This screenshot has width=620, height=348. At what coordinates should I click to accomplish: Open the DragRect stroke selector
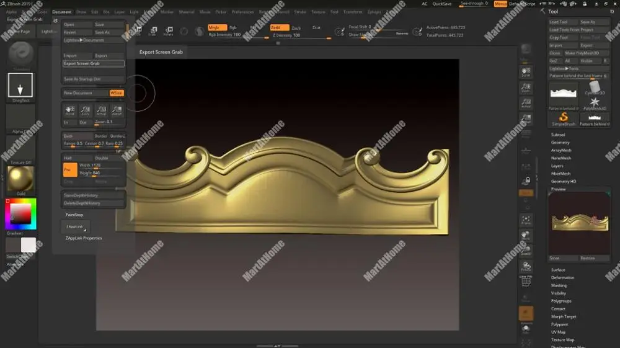pyautogui.click(x=20, y=85)
